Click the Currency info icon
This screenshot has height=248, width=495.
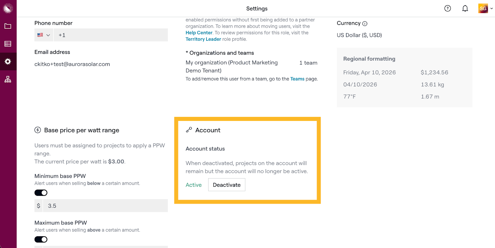(365, 23)
